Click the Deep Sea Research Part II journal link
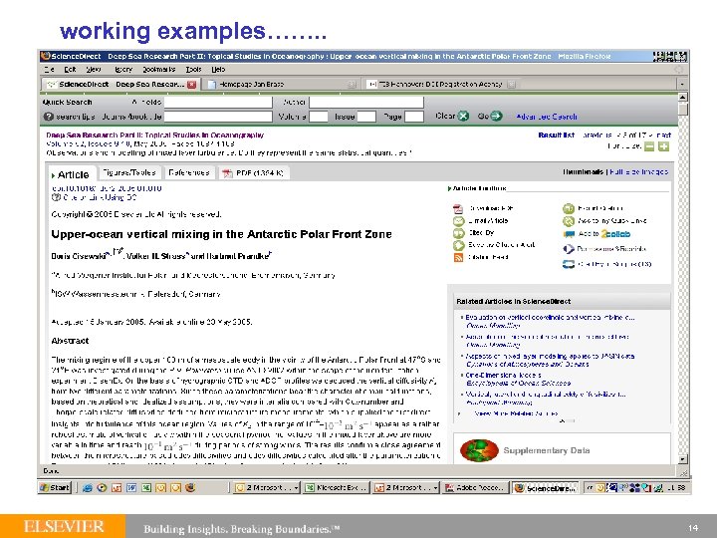This screenshot has height=538, width=717. click(x=155, y=134)
